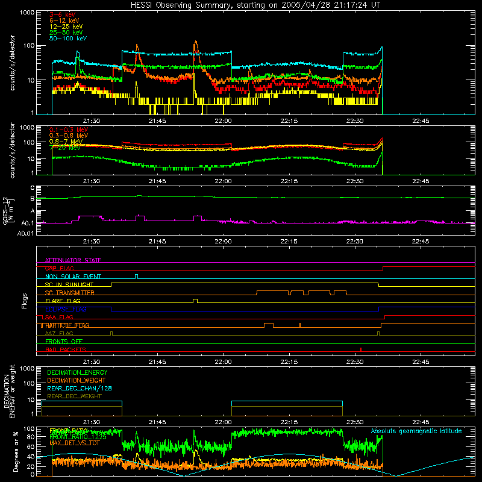Select the SC_IN_SUNLIGHT flag label
The height and width of the screenshot is (482, 482).
[x=69, y=284]
